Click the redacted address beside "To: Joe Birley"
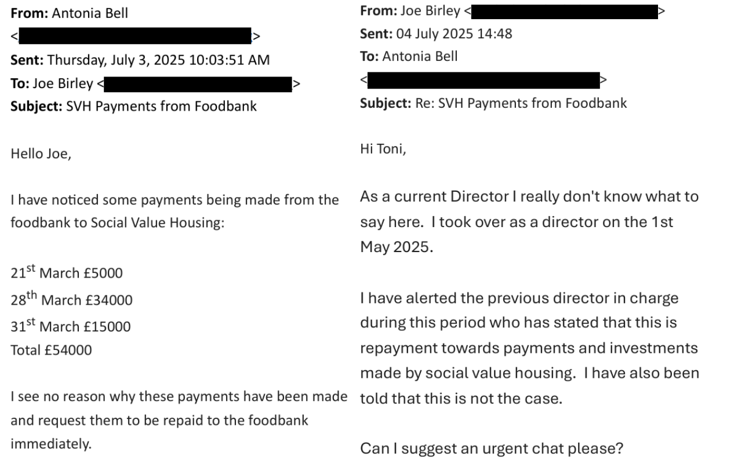Image resolution: width=756 pixels, height=467 pixels. pyautogui.click(x=198, y=84)
